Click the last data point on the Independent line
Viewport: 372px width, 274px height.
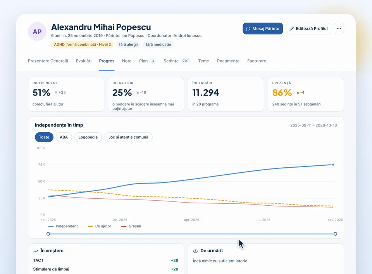(x=333, y=165)
